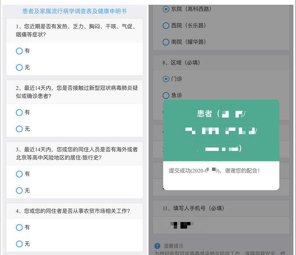Click the green 患者 header in popup
The height and width of the screenshot is (255, 296).
pos(221,131)
